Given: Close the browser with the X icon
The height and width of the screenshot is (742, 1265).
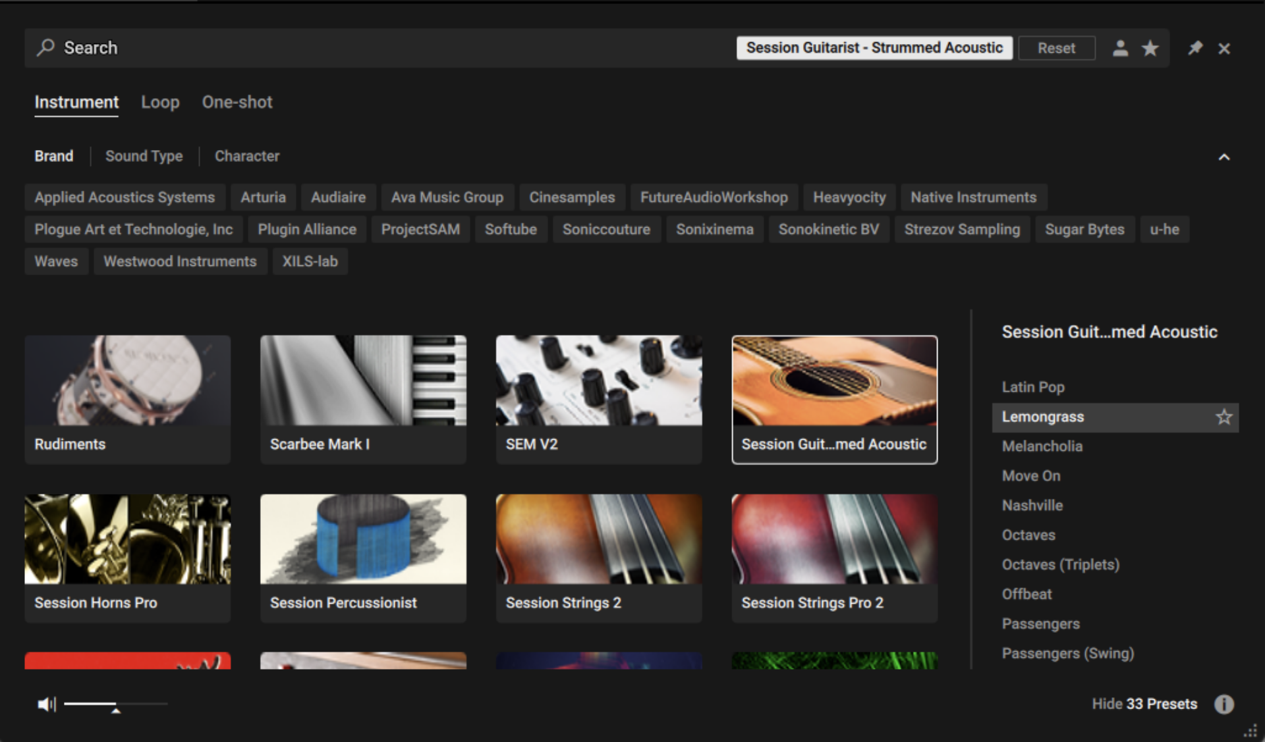Looking at the screenshot, I should [1225, 48].
